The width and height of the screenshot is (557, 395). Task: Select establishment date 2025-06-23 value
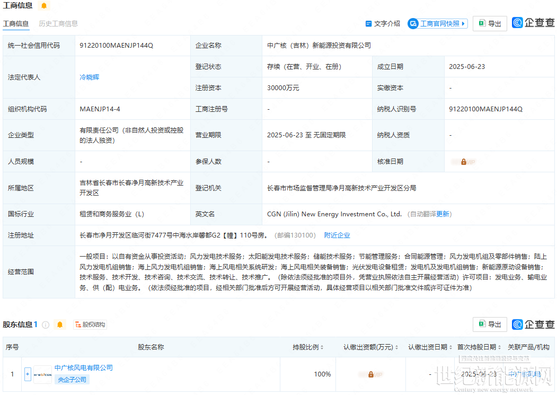tap(467, 67)
